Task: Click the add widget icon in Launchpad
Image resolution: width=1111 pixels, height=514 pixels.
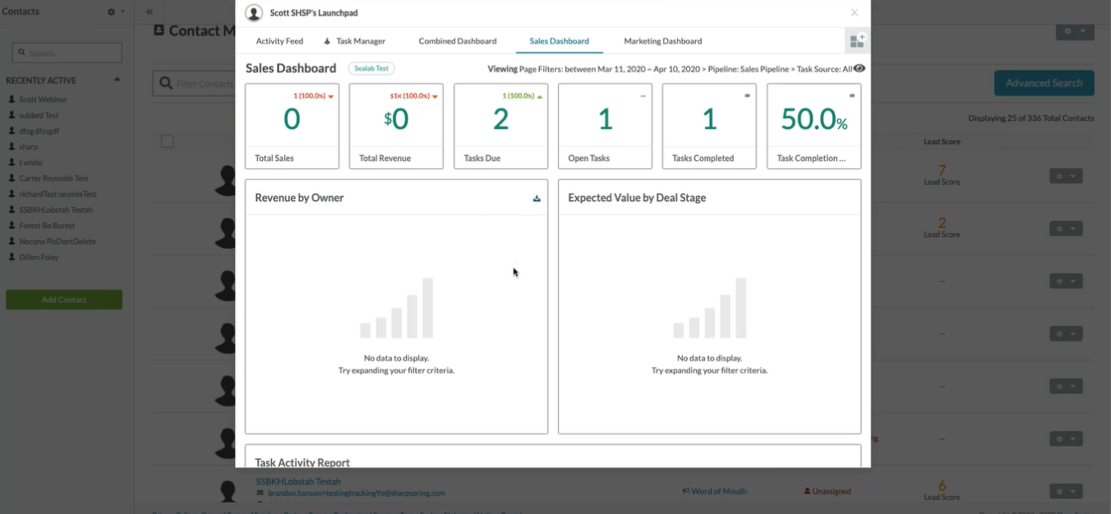Action: pos(857,41)
